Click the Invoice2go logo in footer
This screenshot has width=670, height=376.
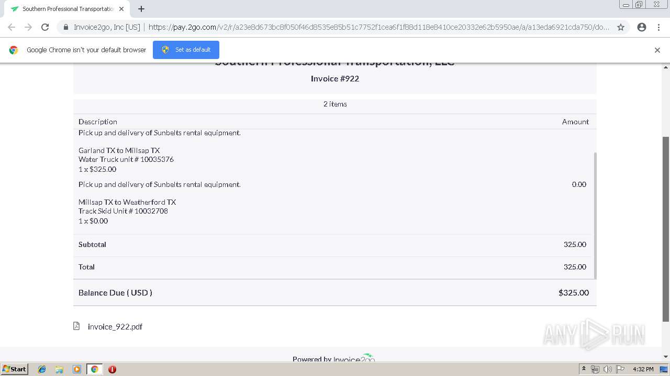coord(354,358)
